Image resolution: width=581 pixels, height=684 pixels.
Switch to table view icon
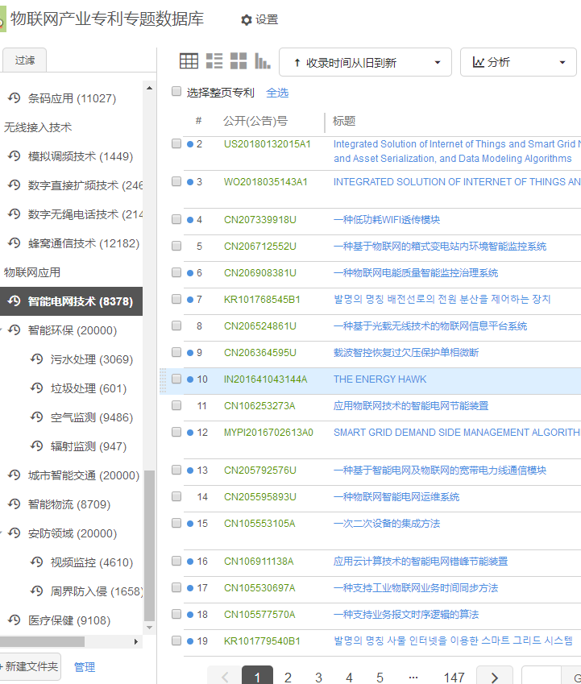pos(189,61)
